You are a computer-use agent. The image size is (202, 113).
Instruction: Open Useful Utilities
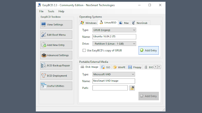point(56,86)
